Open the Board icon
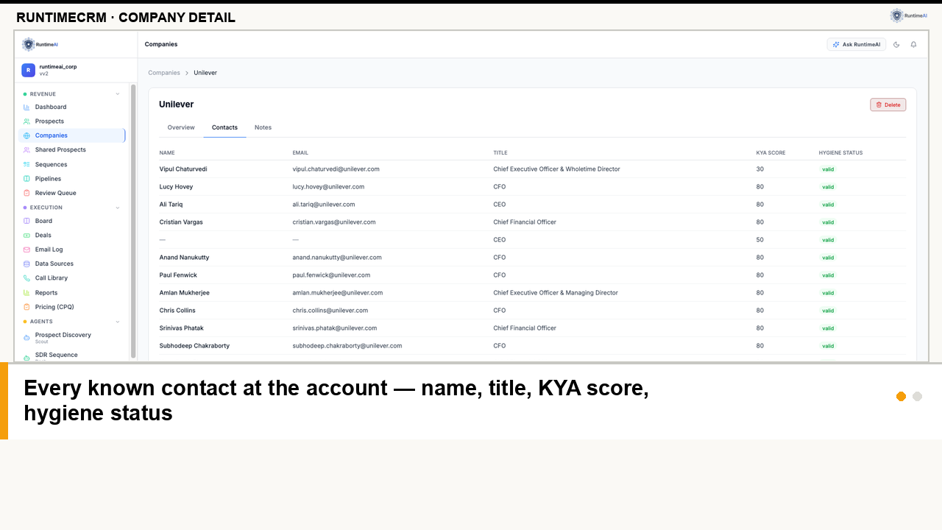This screenshot has height=530, width=942. (x=27, y=221)
